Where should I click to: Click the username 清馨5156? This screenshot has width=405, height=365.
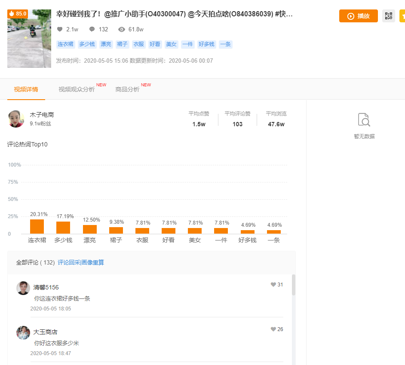pyautogui.click(x=46, y=287)
